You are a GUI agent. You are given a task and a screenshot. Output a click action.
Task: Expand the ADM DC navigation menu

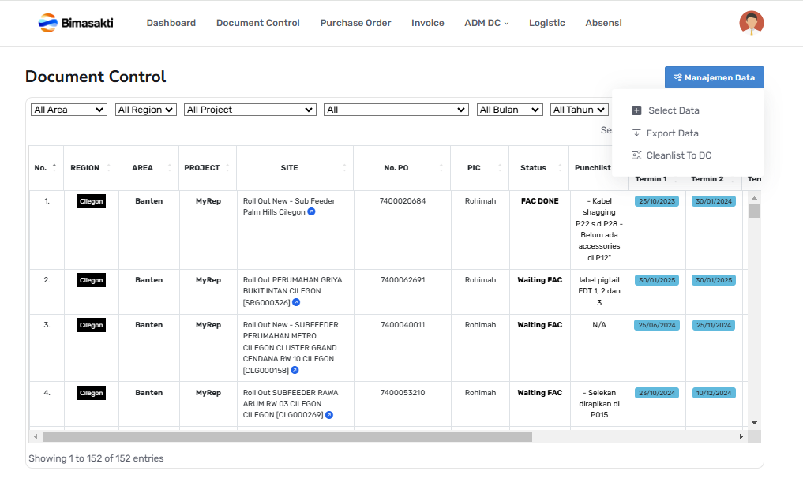(x=486, y=23)
